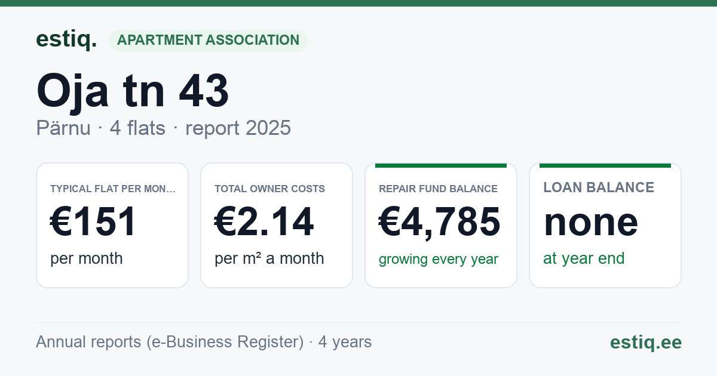Open the estiq.ee link
717x376 pixels.
click(x=646, y=343)
